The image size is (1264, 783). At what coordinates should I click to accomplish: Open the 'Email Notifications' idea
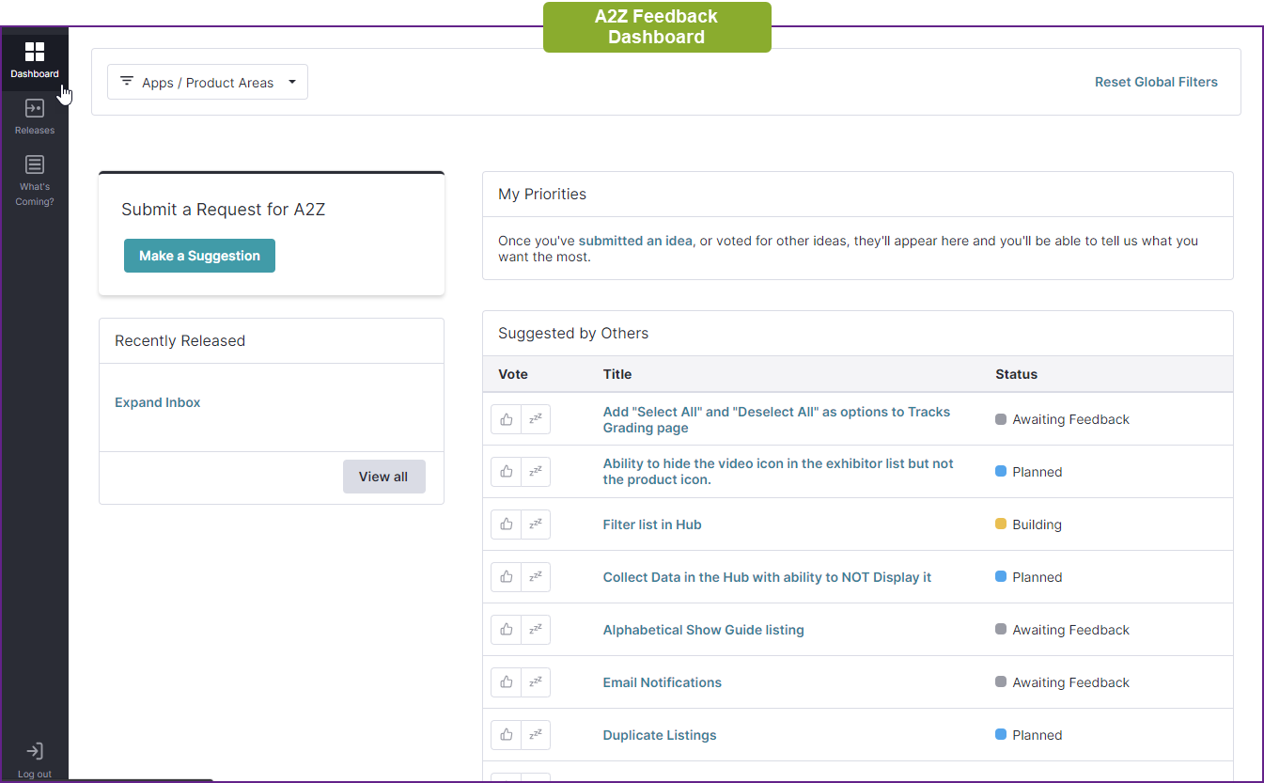coord(663,682)
